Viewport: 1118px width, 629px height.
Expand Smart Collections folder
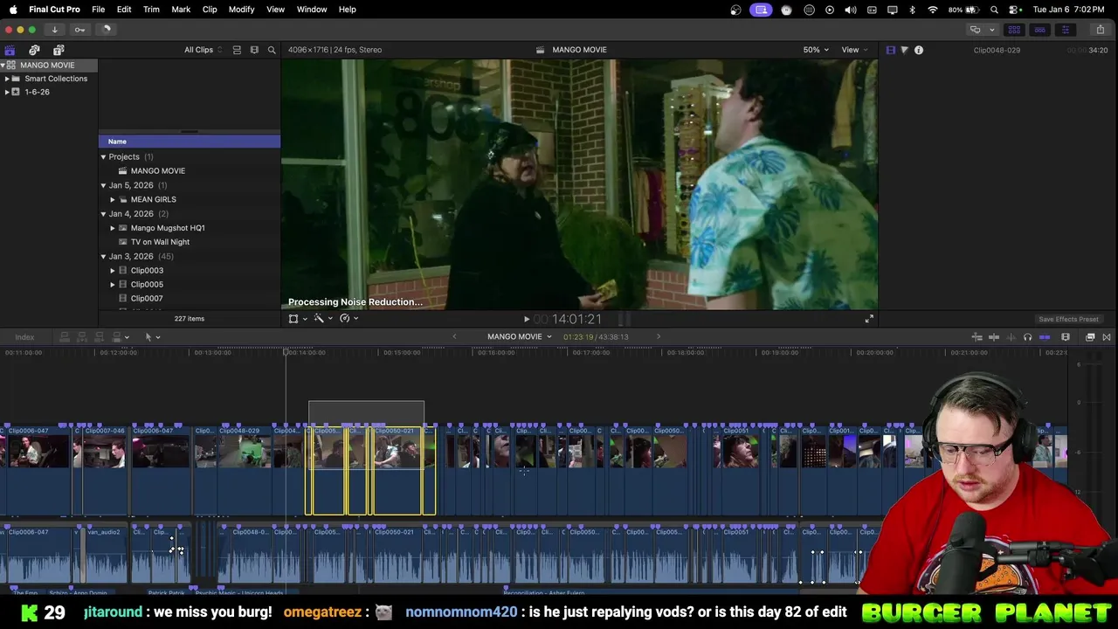click(x=7, y=79)
